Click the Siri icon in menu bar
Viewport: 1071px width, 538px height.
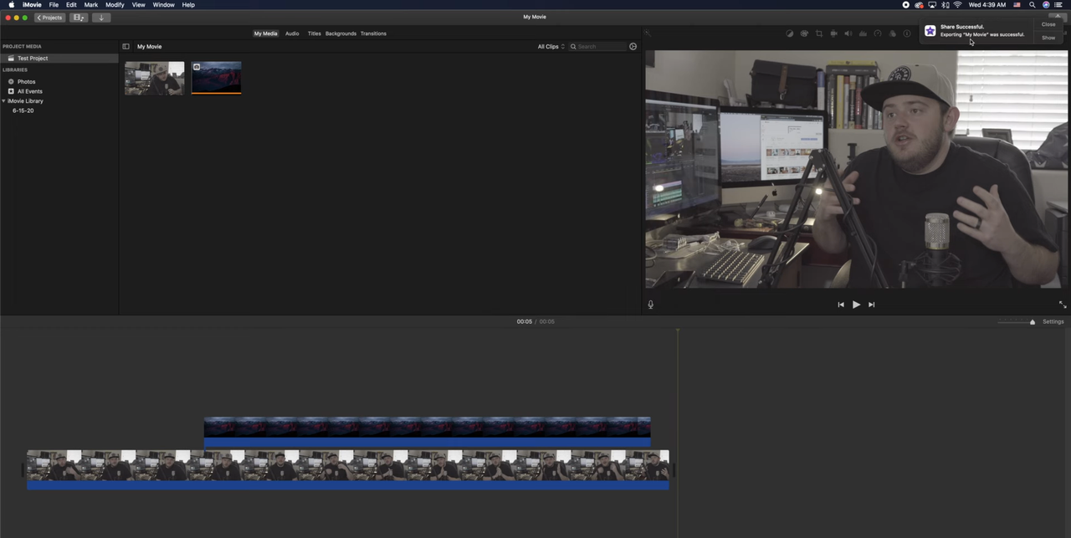[x=1046, y=5]
